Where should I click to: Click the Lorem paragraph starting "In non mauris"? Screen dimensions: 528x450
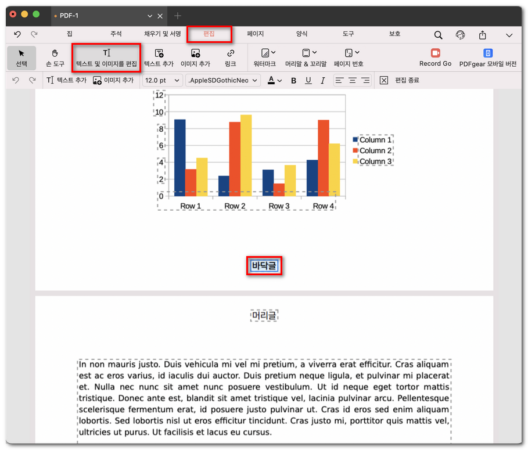click(264, 398)
